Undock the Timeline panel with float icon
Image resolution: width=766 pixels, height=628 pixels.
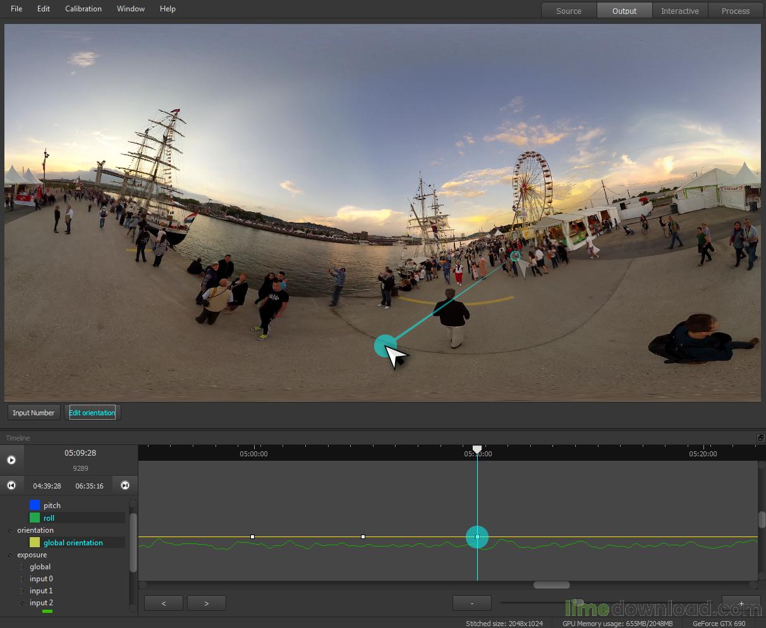760,438
